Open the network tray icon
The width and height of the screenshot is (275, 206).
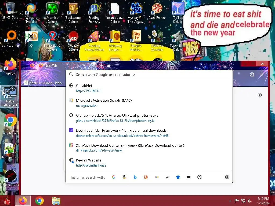pyautogui.click(x=243, y=201)
